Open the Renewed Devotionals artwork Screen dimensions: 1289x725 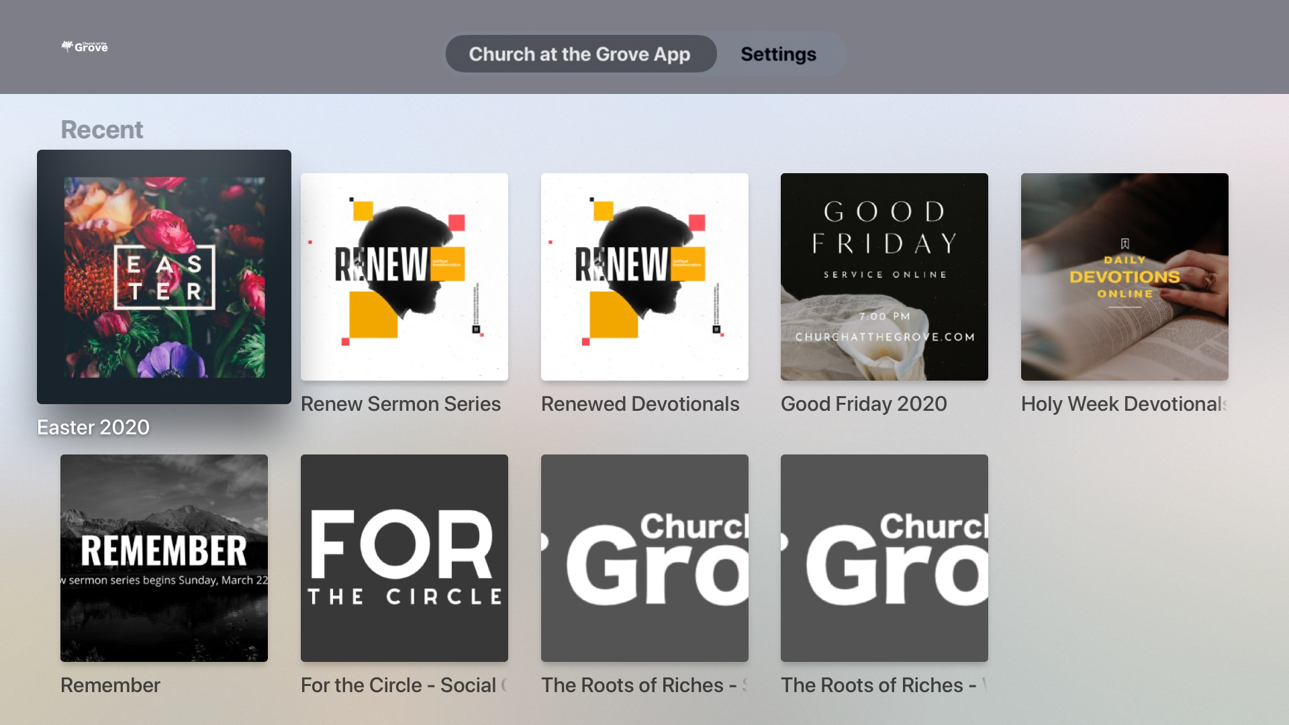pyautogui.click(x=644, y=277)
